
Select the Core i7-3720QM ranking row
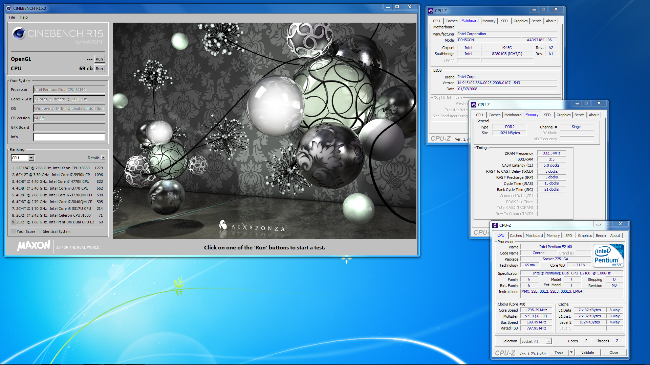[58, 195]
